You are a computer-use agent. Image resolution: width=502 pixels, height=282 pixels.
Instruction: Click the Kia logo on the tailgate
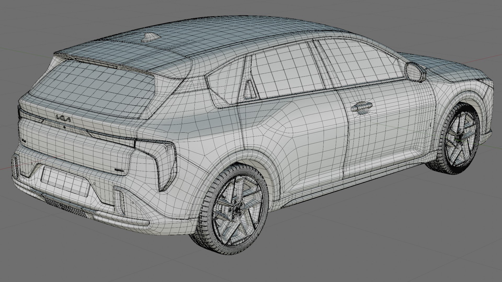[x=63, y=119]
